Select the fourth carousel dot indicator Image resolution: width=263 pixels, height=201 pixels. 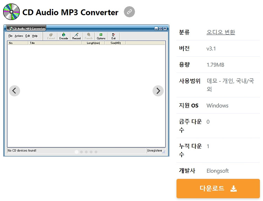(x=91, y=152)
